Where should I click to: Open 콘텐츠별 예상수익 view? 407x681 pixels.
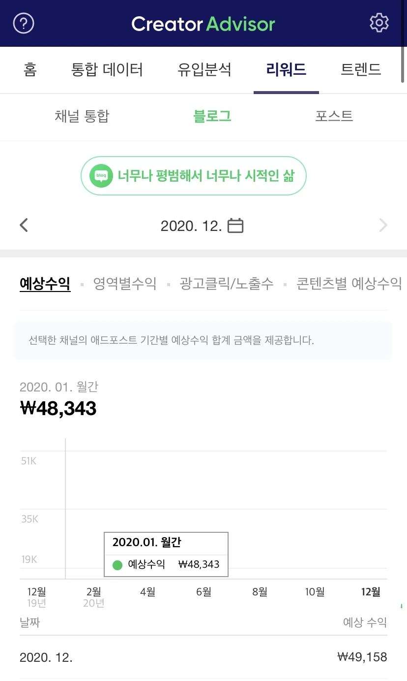(349, 284)
